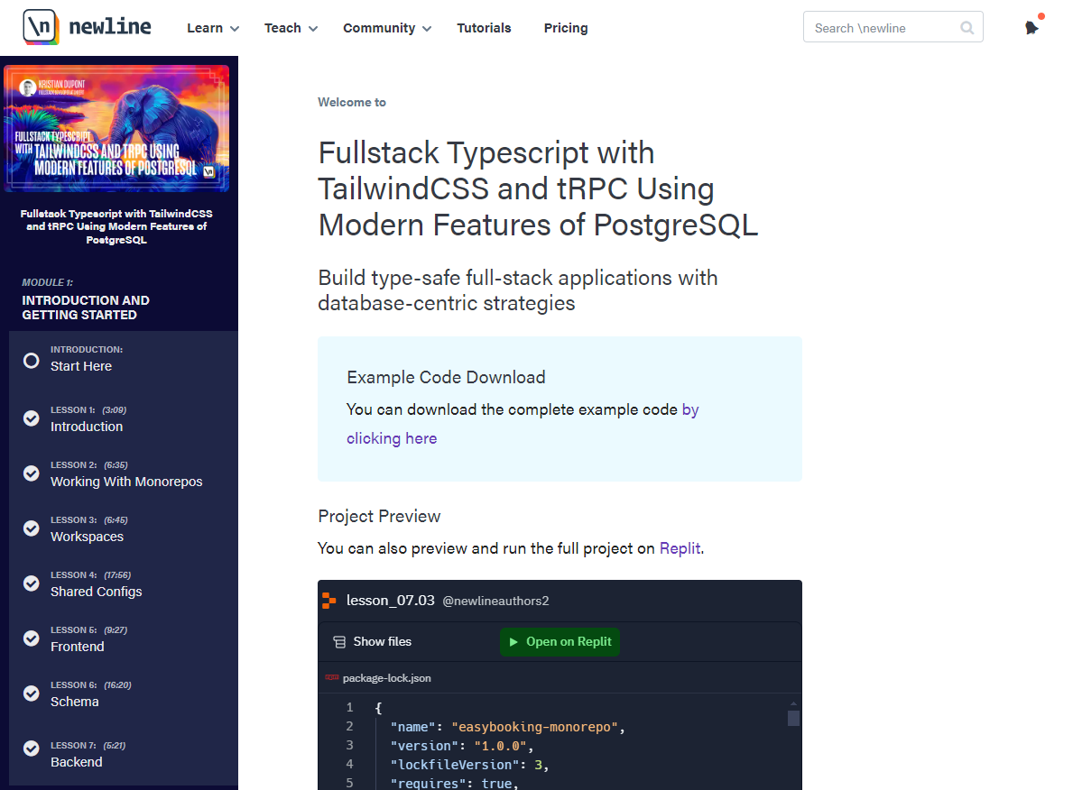Image resolution: width=1073 pixels, height=790 pixels.
Task: Click the Replit logo icon beside lesson_07.03
Action: pyautogui.click(x=329, y=601)
